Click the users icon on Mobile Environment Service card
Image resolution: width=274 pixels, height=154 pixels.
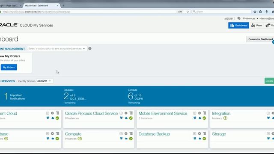pyautogui.click(x=195, y=118)
